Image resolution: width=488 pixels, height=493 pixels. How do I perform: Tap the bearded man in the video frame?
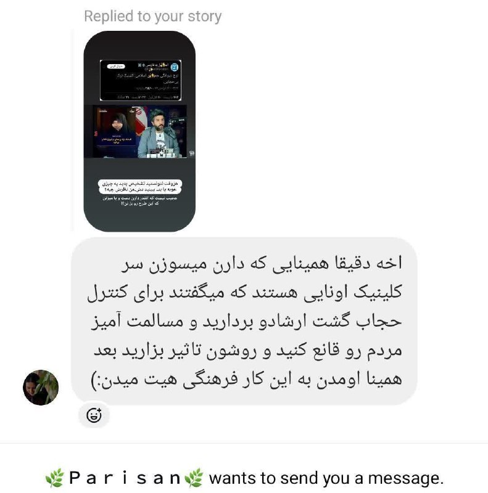point(159,133)
